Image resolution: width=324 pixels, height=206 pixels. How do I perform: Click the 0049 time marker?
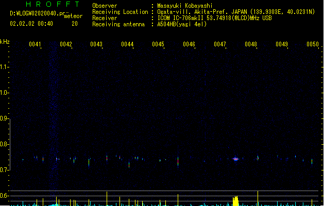pos(282,44)
